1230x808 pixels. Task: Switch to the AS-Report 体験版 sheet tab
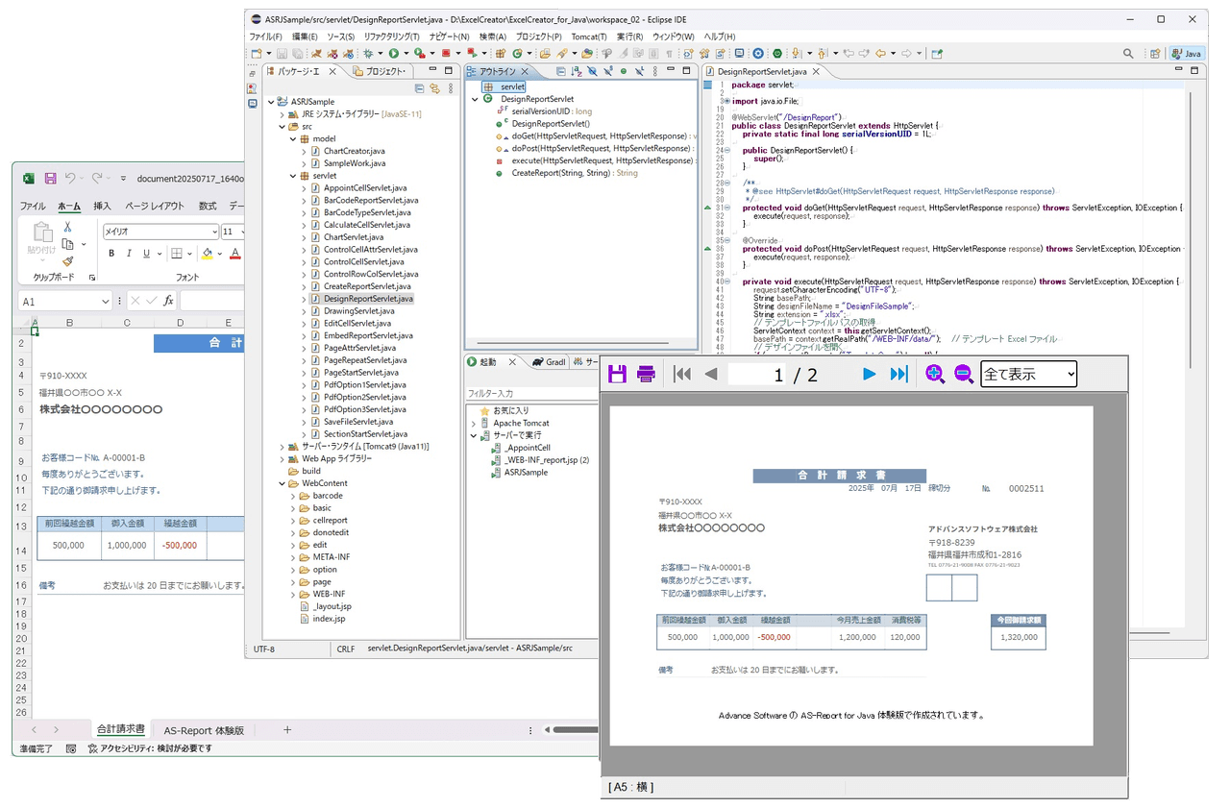click(x=203, y=730)
